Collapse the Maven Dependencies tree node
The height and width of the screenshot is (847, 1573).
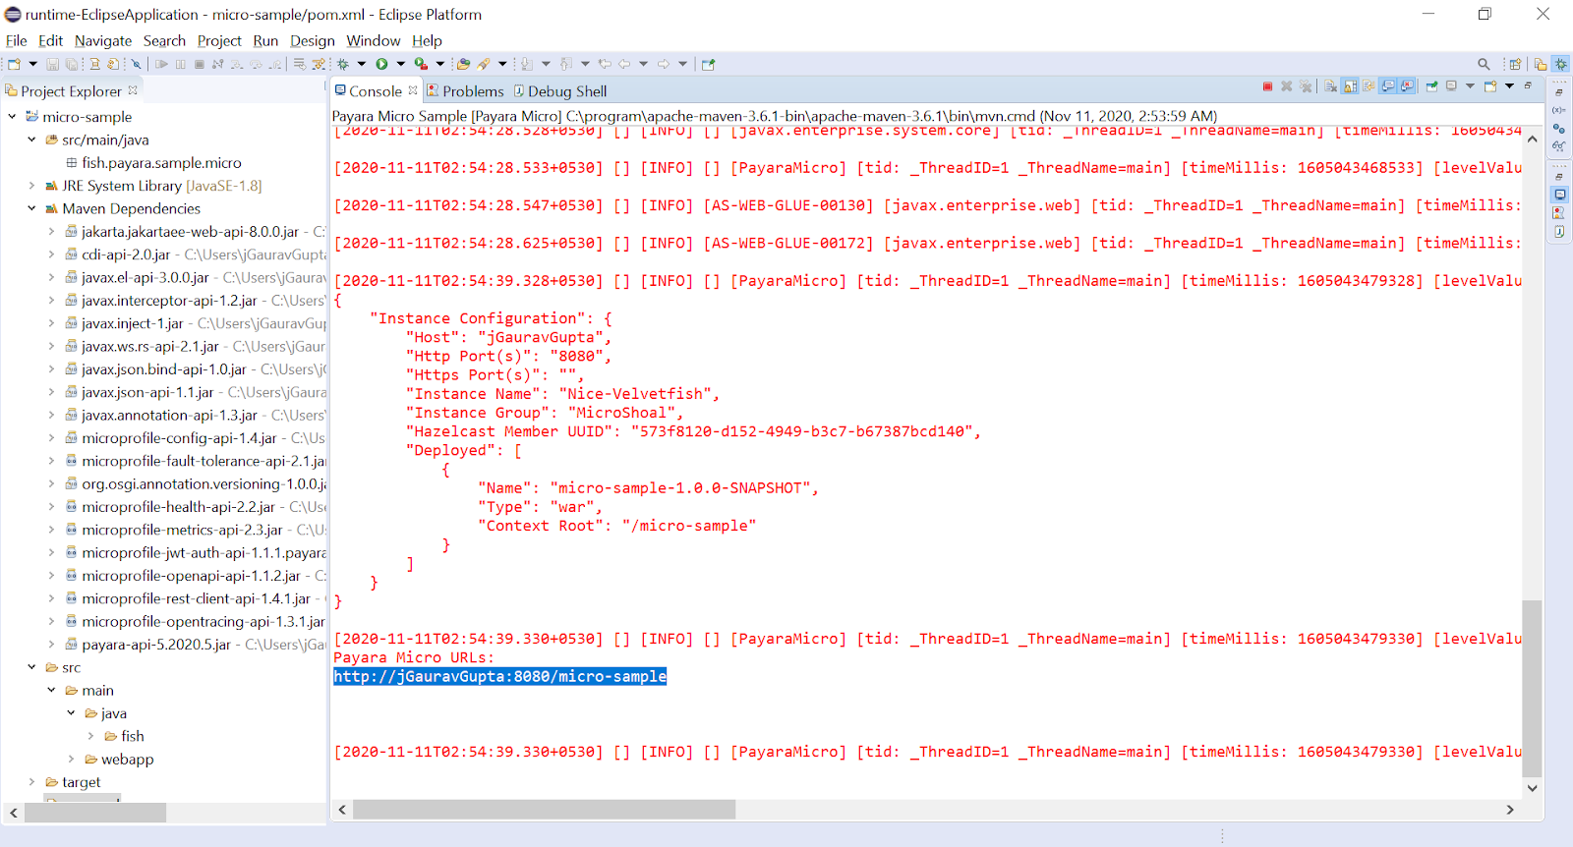tap(31, 208)
